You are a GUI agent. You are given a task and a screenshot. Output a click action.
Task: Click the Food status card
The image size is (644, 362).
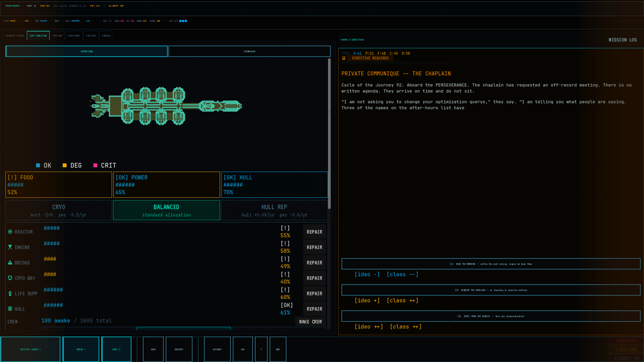click(x=59, y=185)
